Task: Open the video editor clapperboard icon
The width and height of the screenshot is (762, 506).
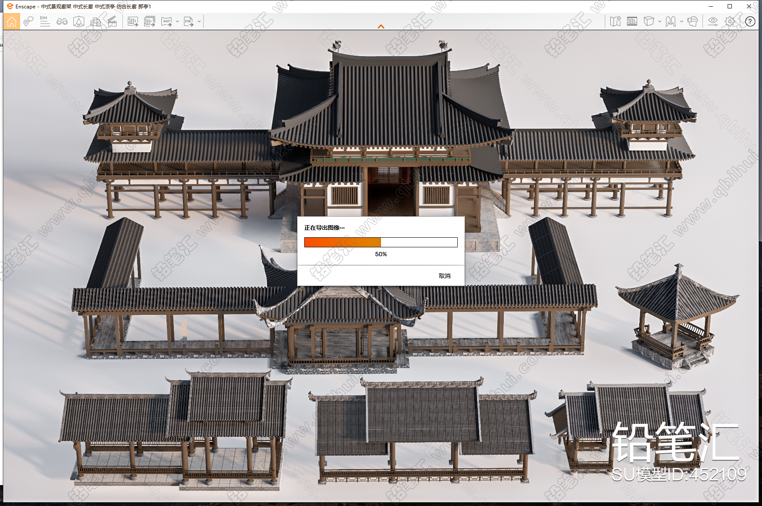Action: pos(112,21)
